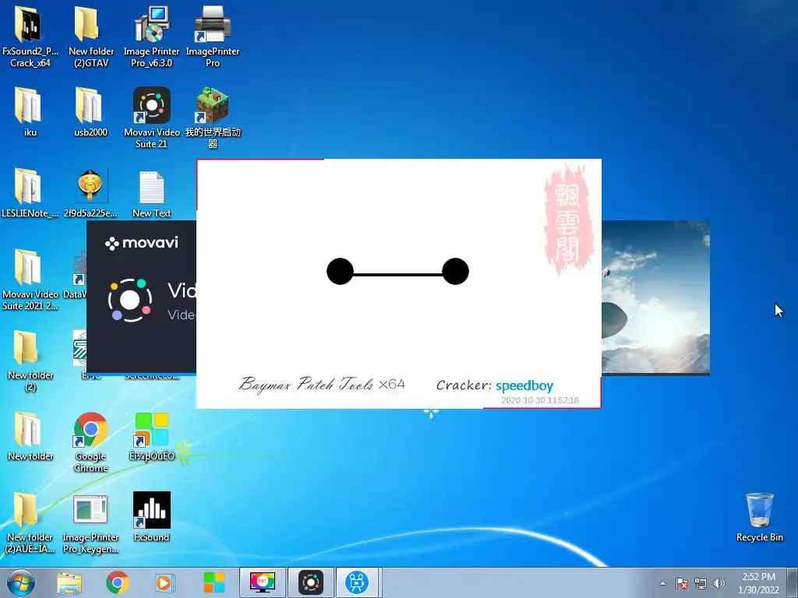
Task: Click the Baymax face graphic
Action: (397, 272)
